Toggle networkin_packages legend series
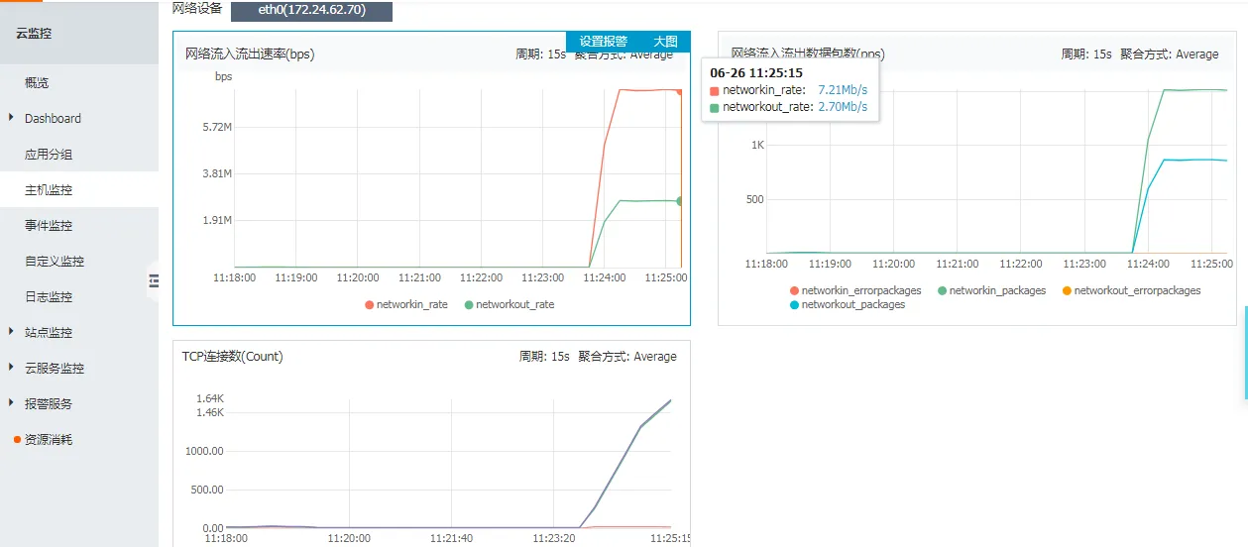The width and height of the screenshot is (1248, 547). 991,290
